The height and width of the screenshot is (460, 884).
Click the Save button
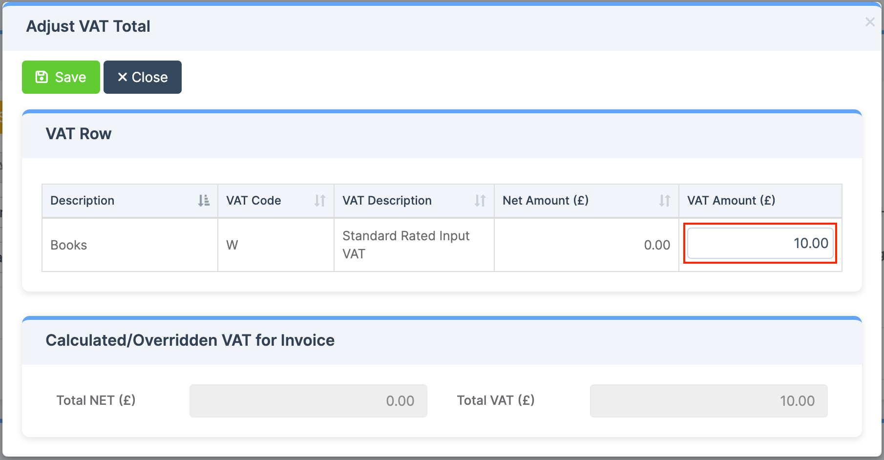61,77
